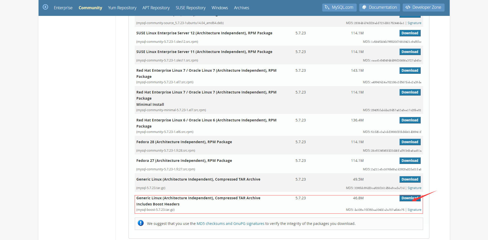Click the dolphin icon on MySQL.com button
Viewport: 488px width, 240px height.
(x=327, y=7)
